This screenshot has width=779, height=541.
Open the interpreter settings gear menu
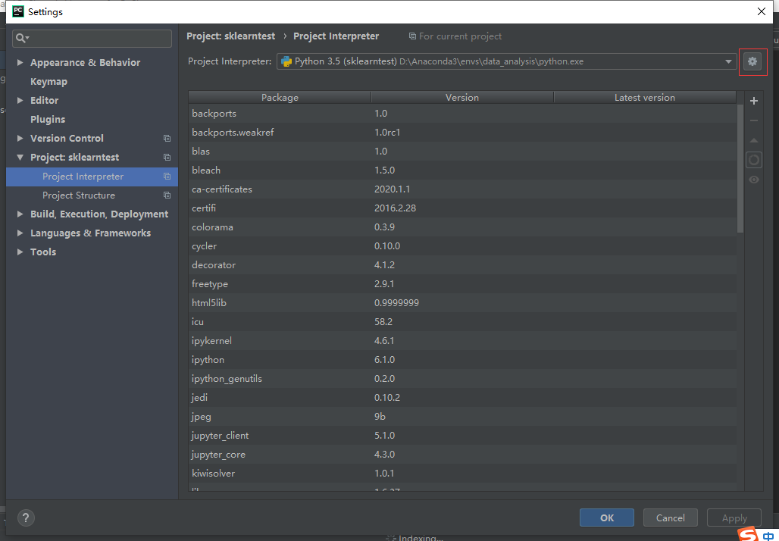[x=752, y=61]
